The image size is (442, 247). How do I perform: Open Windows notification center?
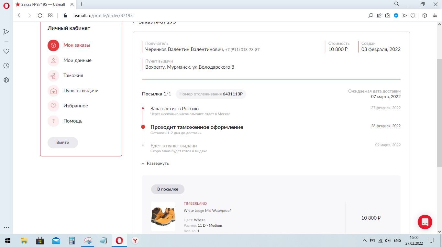pyautogui.click(x=431, y=241)
